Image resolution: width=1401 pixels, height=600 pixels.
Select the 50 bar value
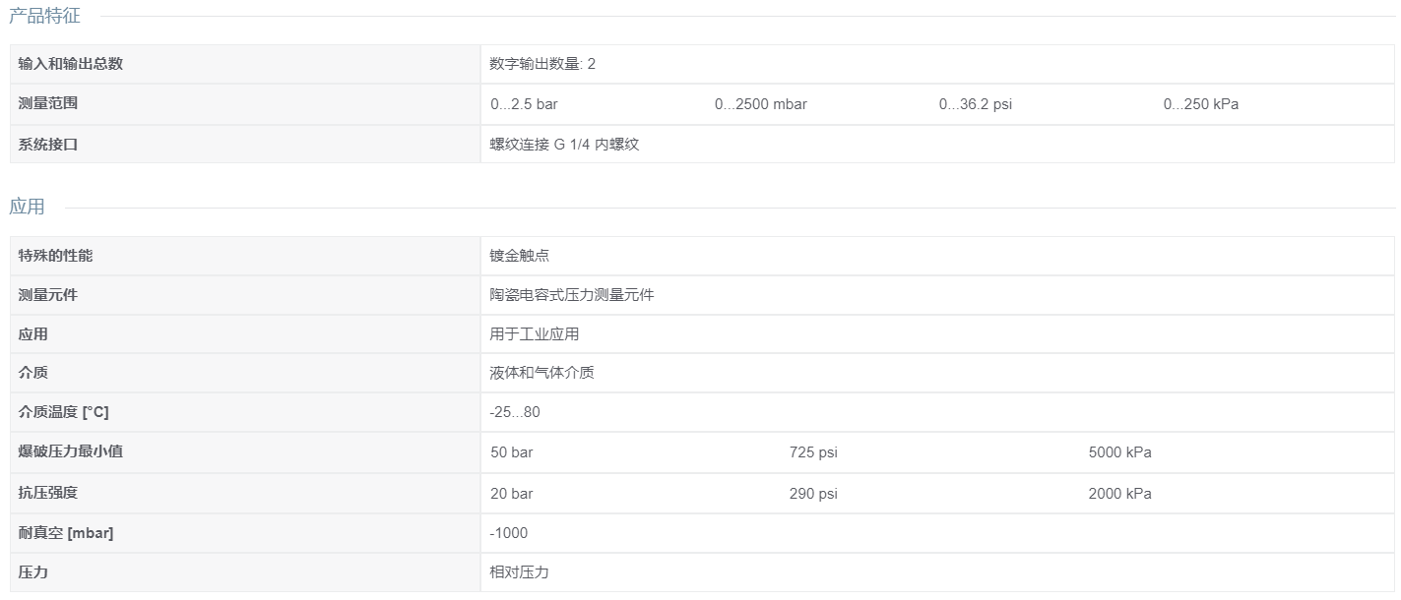point(511,452)
